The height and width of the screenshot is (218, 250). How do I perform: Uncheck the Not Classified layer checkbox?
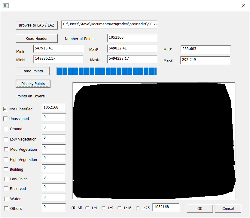click(x=5, y=109)
